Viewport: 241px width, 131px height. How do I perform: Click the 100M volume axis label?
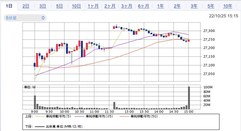point(208,87)
